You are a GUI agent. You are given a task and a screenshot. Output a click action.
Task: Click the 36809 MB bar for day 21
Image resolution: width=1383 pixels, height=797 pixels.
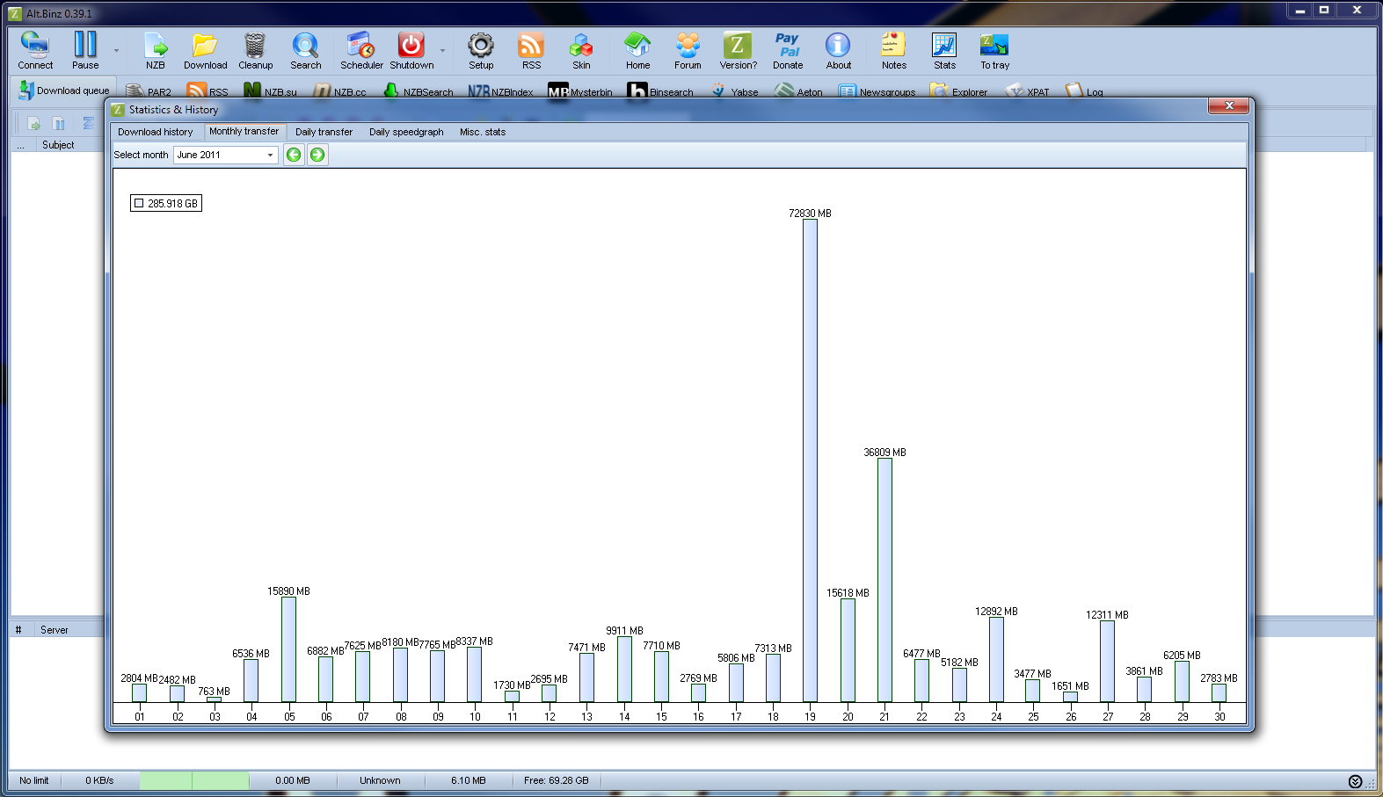884,580
